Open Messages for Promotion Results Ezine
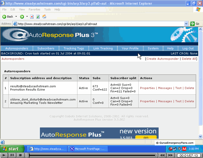Viewport: 203px width, 158px height. pyautogui.click(x=165, y=88)
